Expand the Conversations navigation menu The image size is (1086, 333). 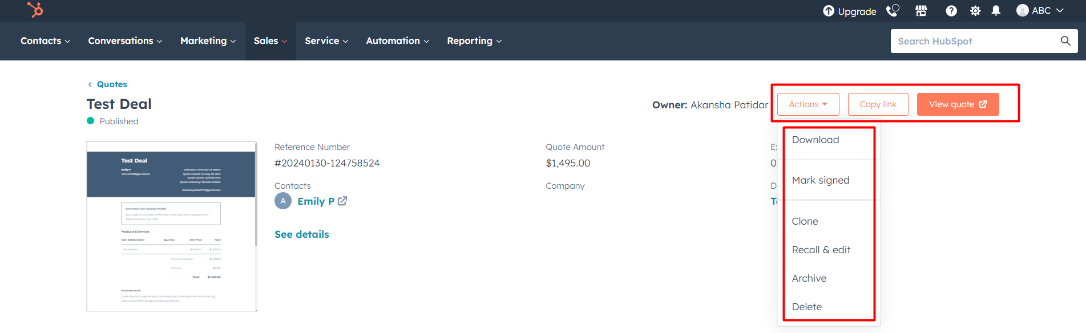tap(125, 41)
